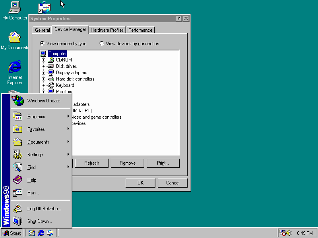
Task: Open the Settings submenu arrow
Action: click(68, 154)
